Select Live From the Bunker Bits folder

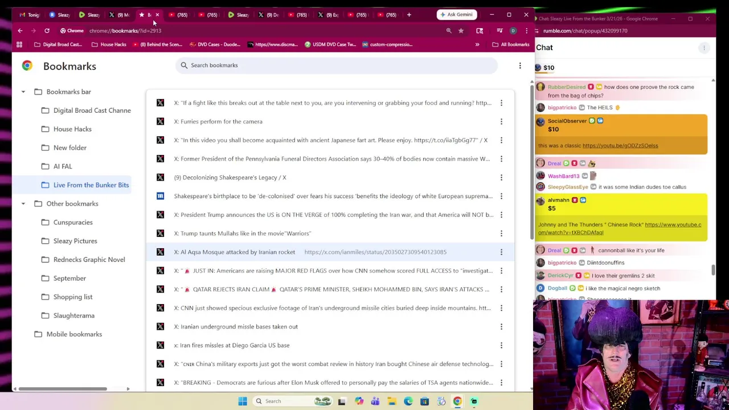tap(85, 185)
